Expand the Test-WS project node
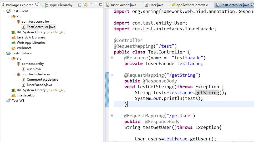 (x=4, y=101)
